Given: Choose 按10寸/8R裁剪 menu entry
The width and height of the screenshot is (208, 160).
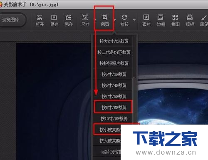Looking at the screenshot, I should [x=113, y=118].
